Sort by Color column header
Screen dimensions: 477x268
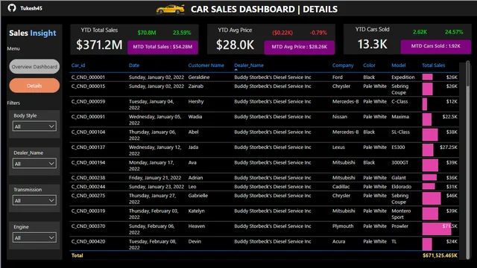(369, 66)
